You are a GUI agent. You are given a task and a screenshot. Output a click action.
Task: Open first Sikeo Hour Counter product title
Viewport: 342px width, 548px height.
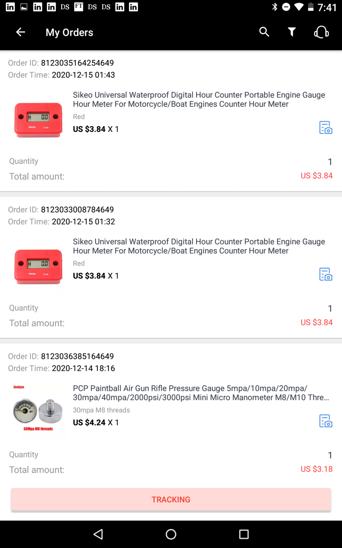(x=199, y=99)
